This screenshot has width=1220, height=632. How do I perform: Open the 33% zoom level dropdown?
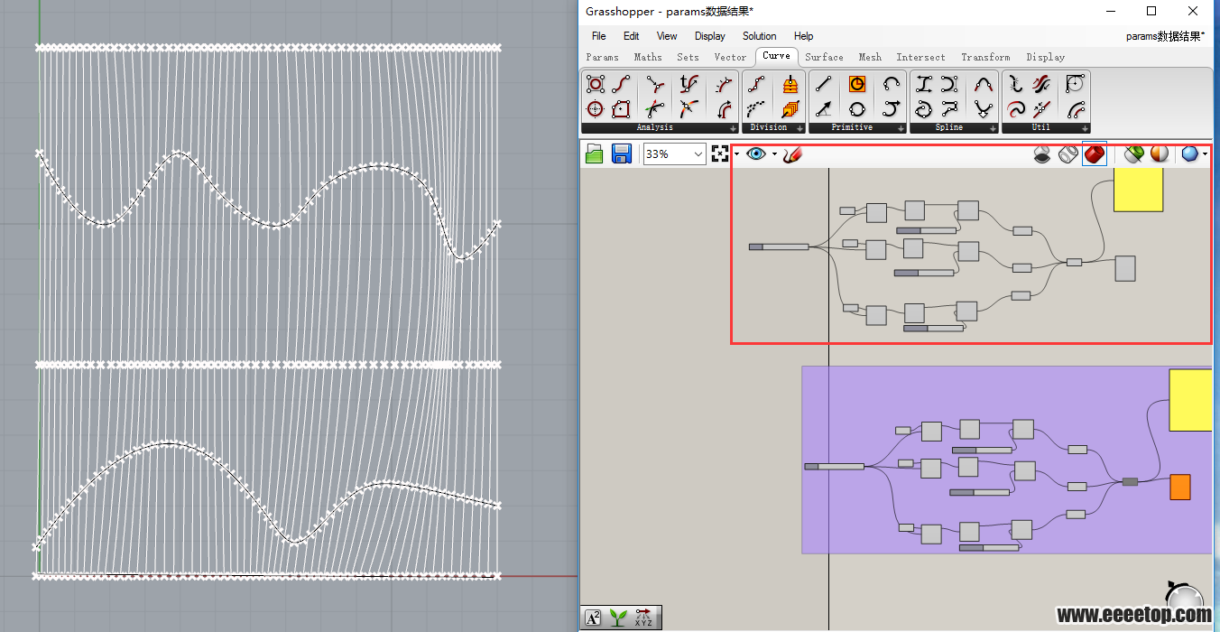tap(698, 154)
